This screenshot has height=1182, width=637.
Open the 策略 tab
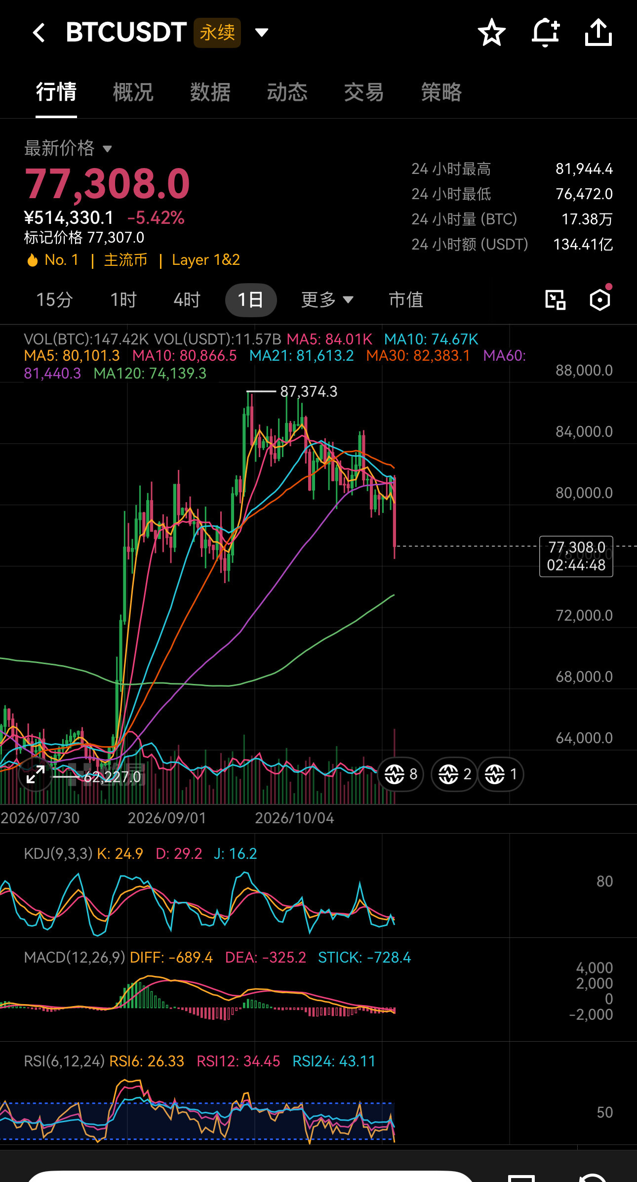coord(441,92)
